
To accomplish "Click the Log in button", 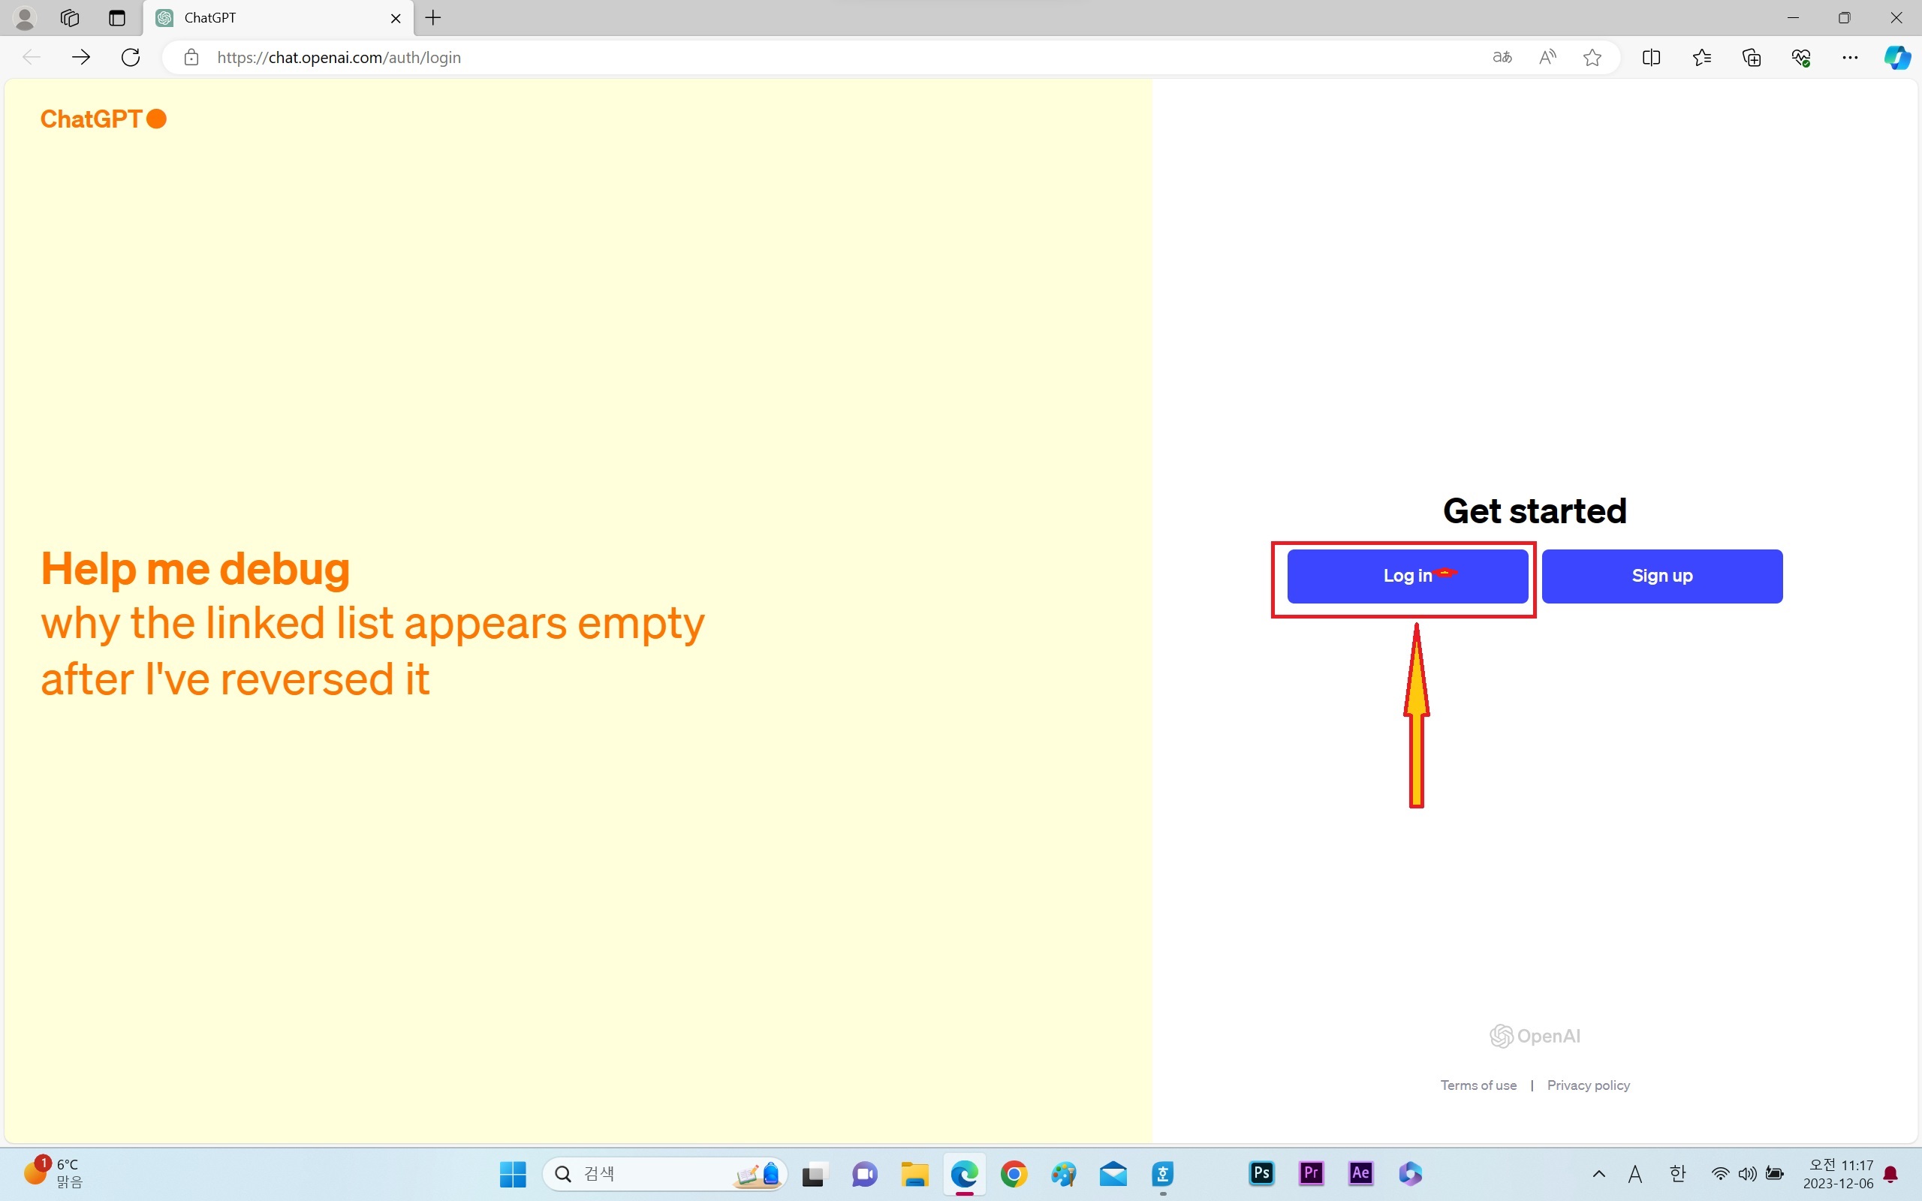I will pos(1408,576).
